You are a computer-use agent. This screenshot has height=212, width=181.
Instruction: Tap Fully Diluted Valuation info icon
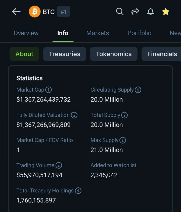coord(74,115)
